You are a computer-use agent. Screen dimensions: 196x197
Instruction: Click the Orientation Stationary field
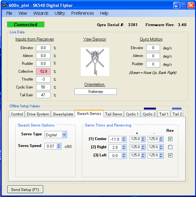[96, 92]
